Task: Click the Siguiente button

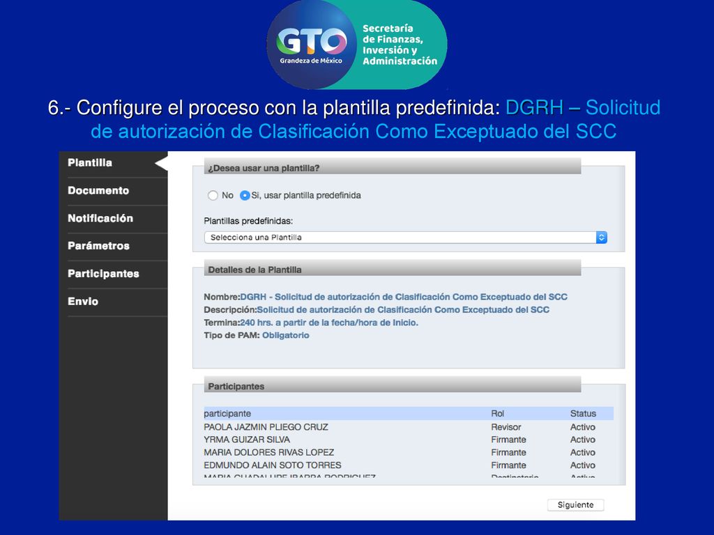Action: point(575,505)
